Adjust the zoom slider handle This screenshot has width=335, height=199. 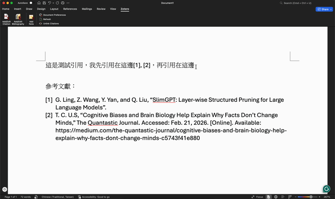(x=311, y=196)
